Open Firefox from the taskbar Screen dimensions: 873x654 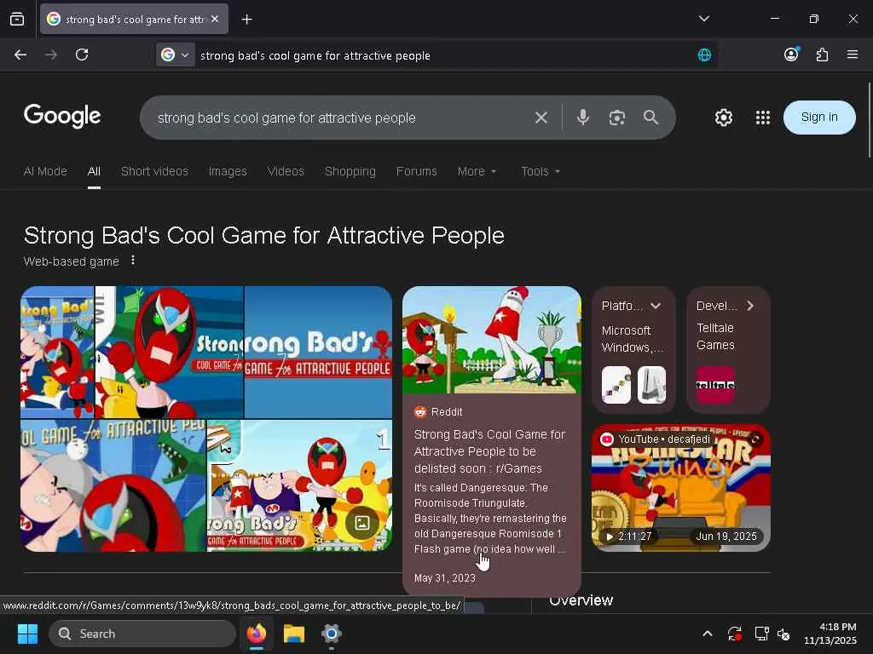coord(256,634)
